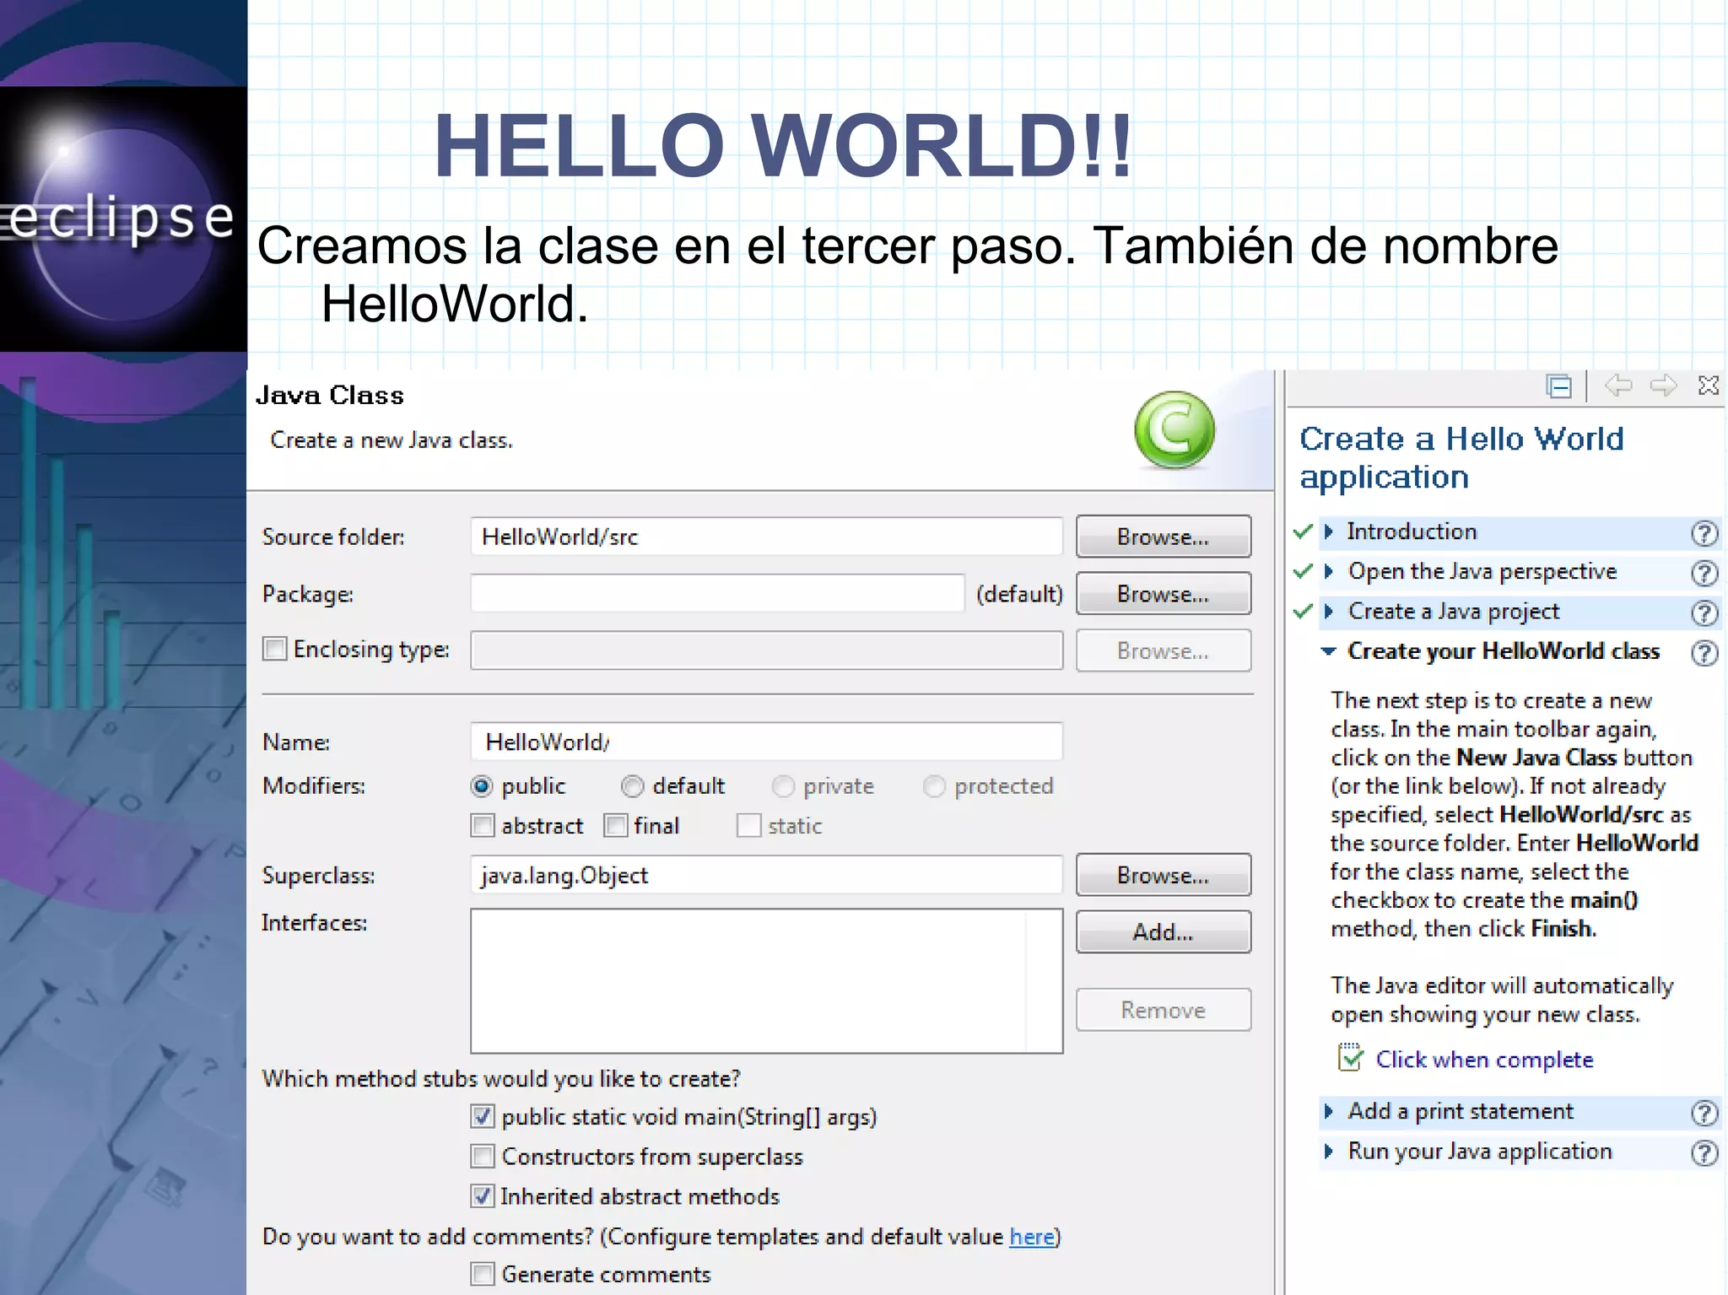Browse for the Source folder
Viewport: 1728px width, 1295px height.
(1163, 537)
